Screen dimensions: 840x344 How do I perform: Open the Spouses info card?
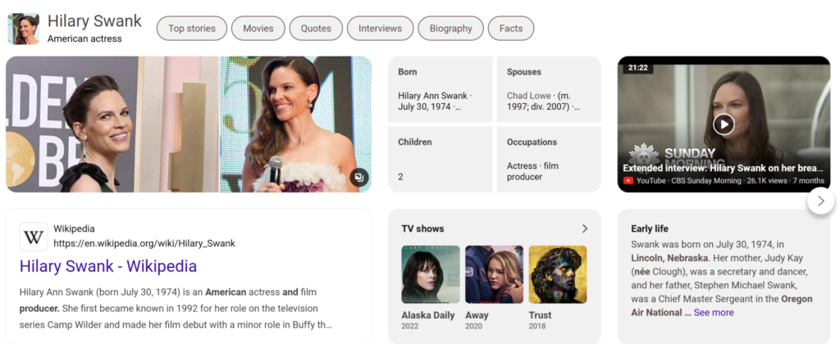pyautogui.click(x=548, y=88)
